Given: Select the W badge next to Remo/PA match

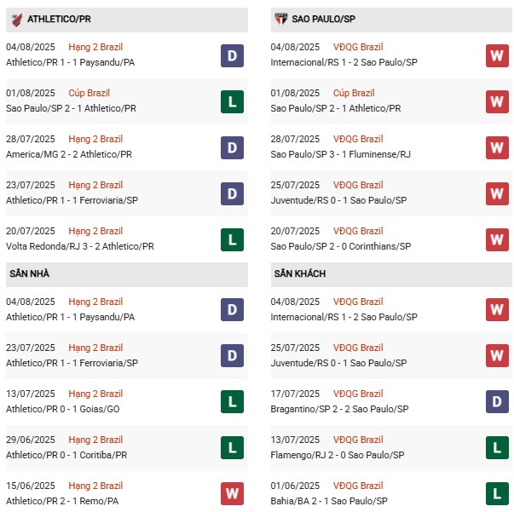Looking at the screenshot, I should point(232,494).
